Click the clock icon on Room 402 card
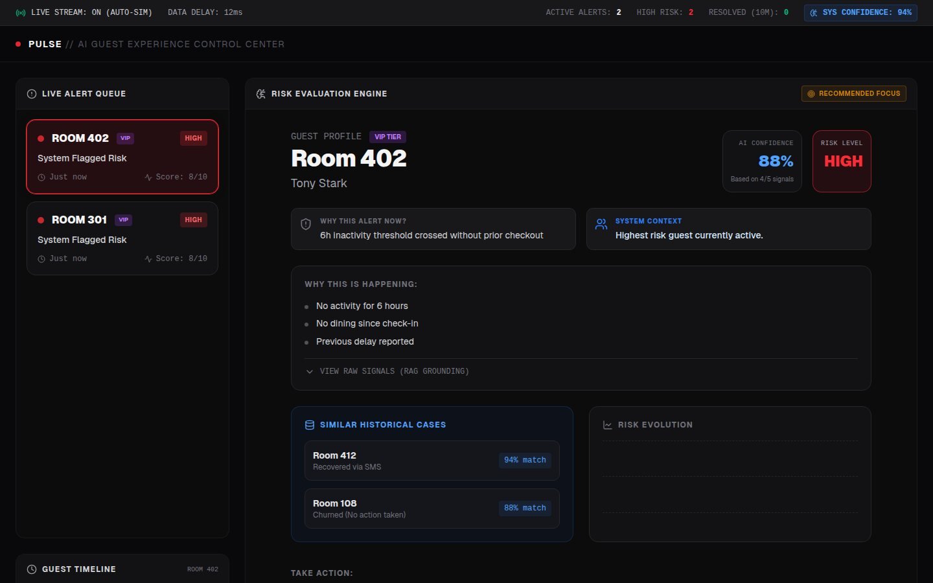This screenshot has width=933, height=583. point(41,177)
